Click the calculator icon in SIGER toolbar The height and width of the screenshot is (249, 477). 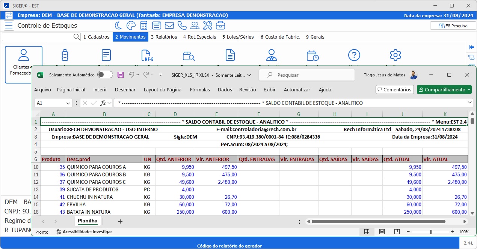coord(144,25)
